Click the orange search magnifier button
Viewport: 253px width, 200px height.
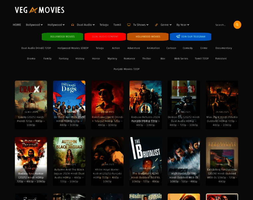coord(237,25)
